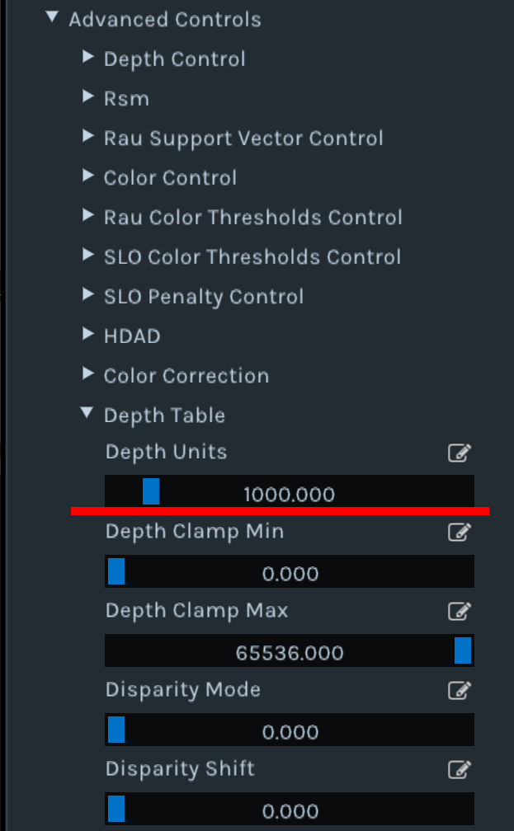514x831 pixels.
Task: Expand the SLO Penalty Control section
Action: [88, 296]
